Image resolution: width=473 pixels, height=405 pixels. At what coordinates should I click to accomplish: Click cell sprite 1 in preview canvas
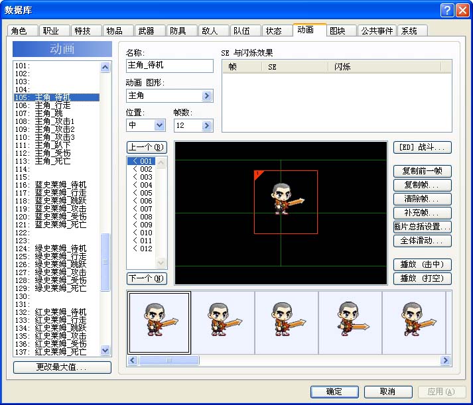tap(286, 202)
